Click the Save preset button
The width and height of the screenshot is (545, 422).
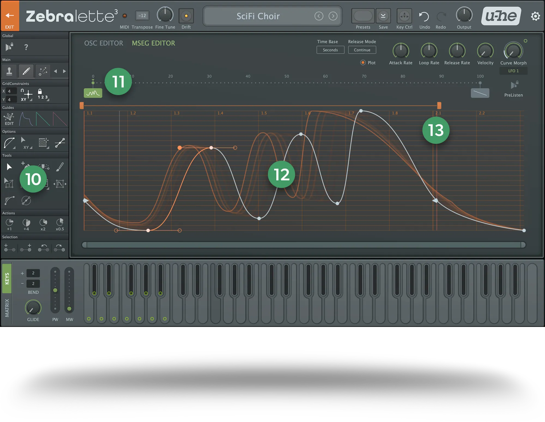[383, 16]
